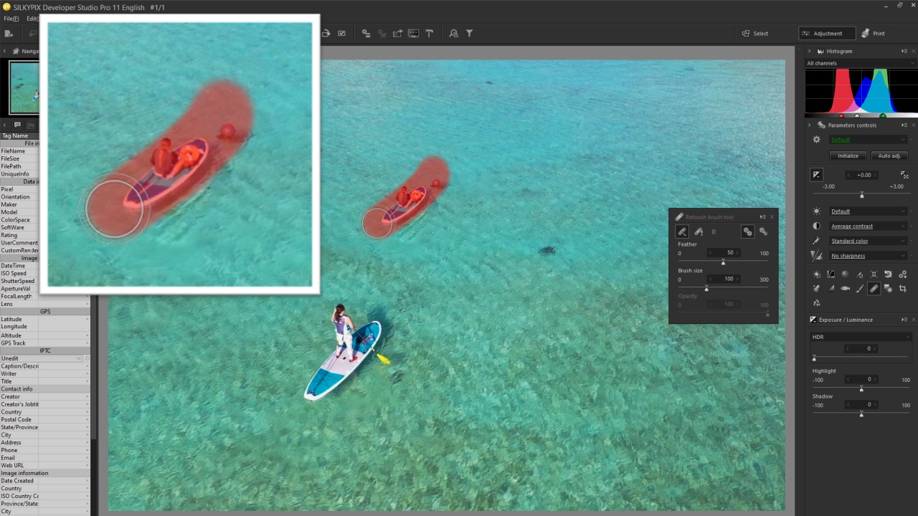The width and height of the screenshot is (918, 516).
Task: Open the IPTC Unedit dropdown
Action: pos(41,358)
